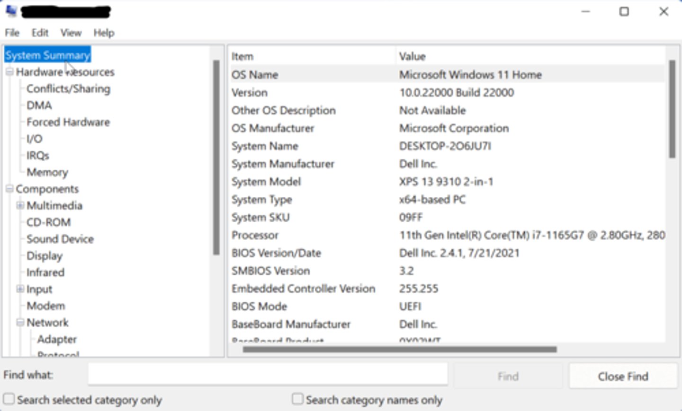Screen dimensions: 682x411
Task: Select the Processor row
Action: click(447, 235)
